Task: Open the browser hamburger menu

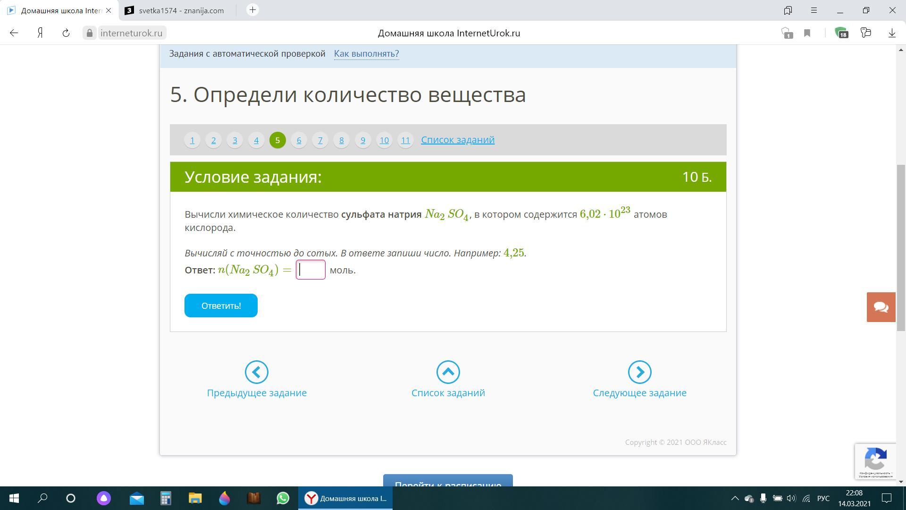Action: pyautogui.click(x=814, y=10)
